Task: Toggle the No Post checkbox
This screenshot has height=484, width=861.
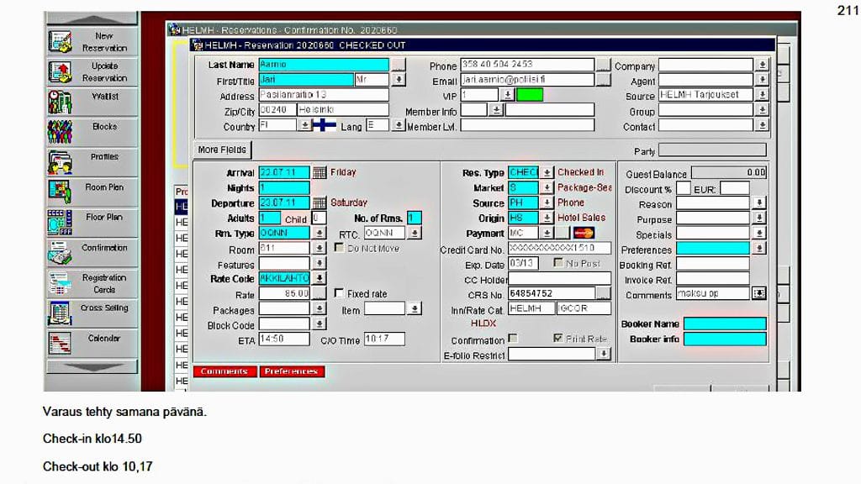Action: coord(558,263)
